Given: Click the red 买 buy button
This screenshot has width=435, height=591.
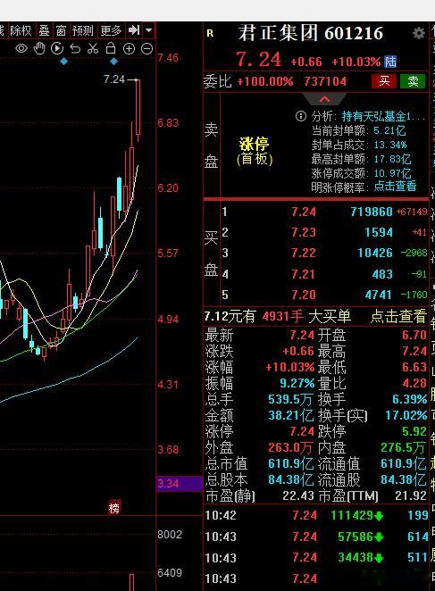Looking at the screenshot, I should point(384,81).
